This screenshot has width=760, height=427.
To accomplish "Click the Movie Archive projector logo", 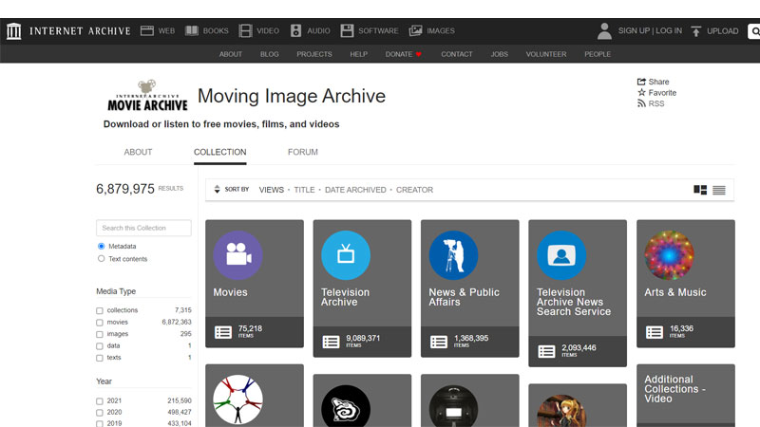I will (x=147, y=96).
